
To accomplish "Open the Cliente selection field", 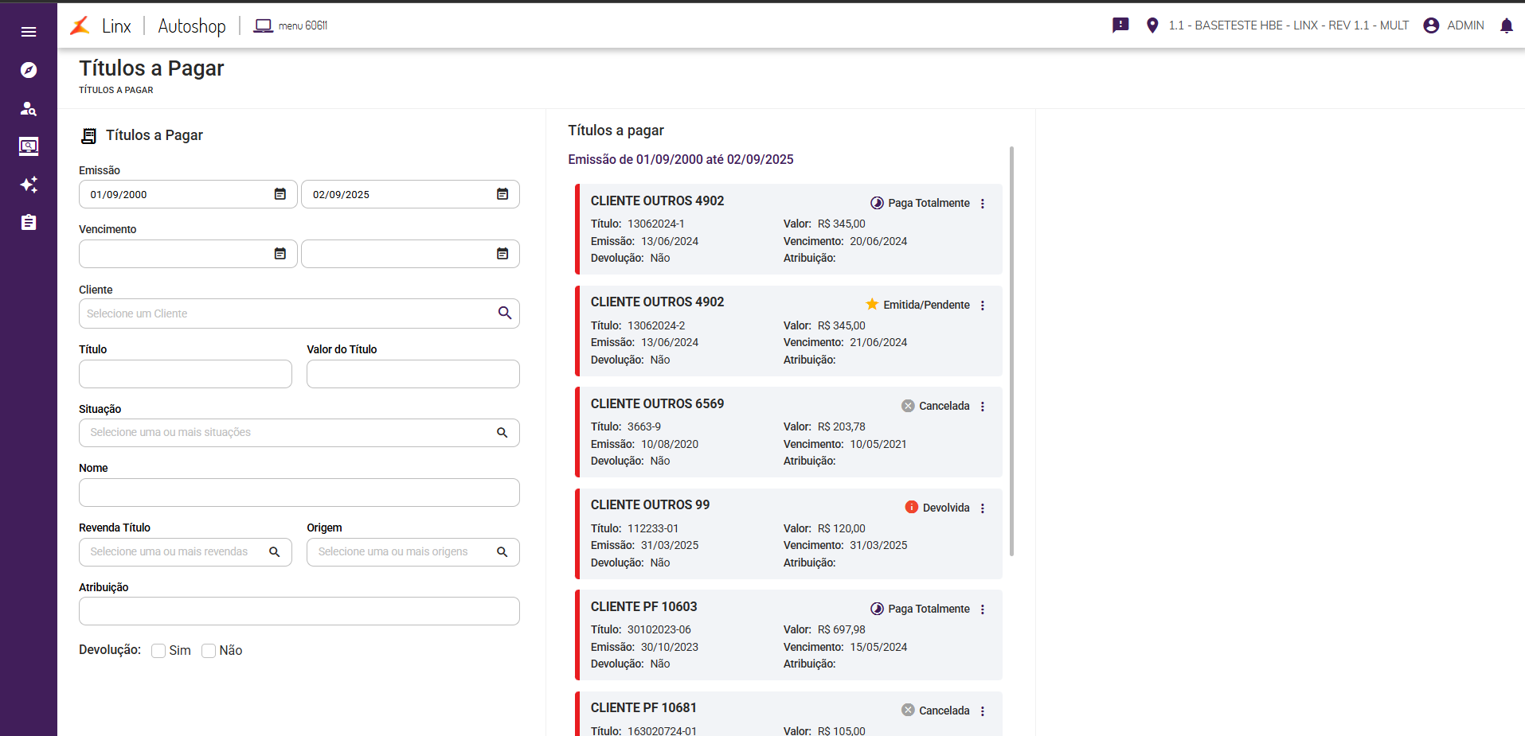I will click(299, 313).
